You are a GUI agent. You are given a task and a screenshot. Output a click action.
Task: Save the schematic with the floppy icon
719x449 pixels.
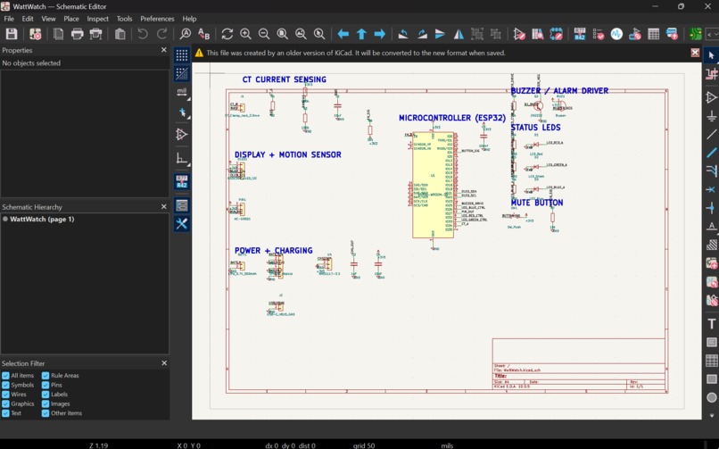(11, 34)
